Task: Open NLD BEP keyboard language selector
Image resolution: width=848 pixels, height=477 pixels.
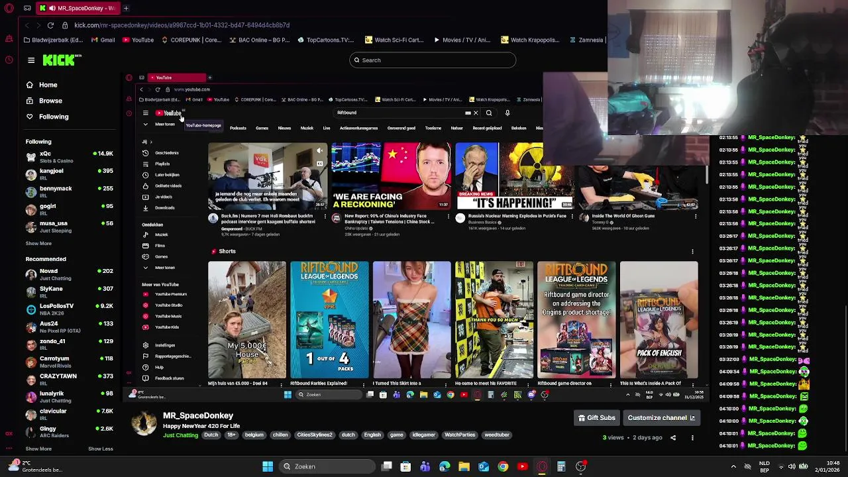Action: click(x=764, y=466)
